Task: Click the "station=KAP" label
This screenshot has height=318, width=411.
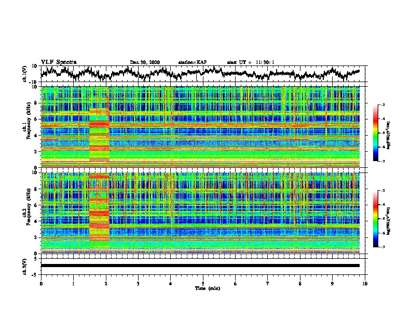Action: coord(193,62)
